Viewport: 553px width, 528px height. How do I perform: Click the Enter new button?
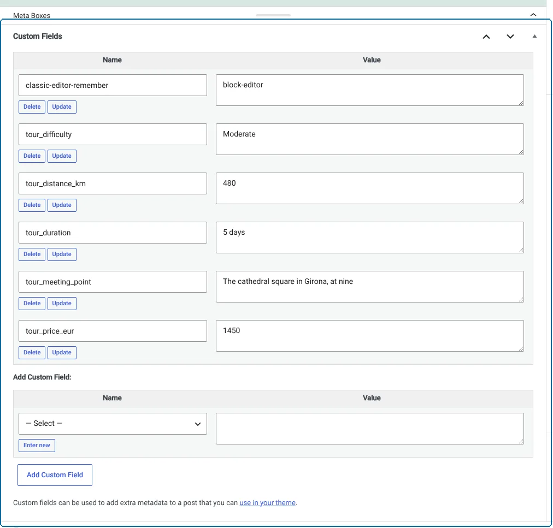click(x=37, y=446)
